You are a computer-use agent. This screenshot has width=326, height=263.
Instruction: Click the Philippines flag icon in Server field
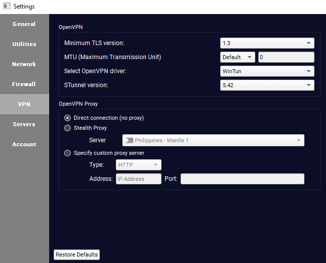[x=129, y=140]
